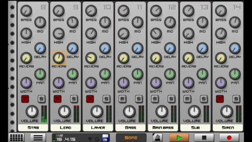This screenshot has width=252, height=142.
Task: Select the Lead channel name label
Action: coord(66,128)
